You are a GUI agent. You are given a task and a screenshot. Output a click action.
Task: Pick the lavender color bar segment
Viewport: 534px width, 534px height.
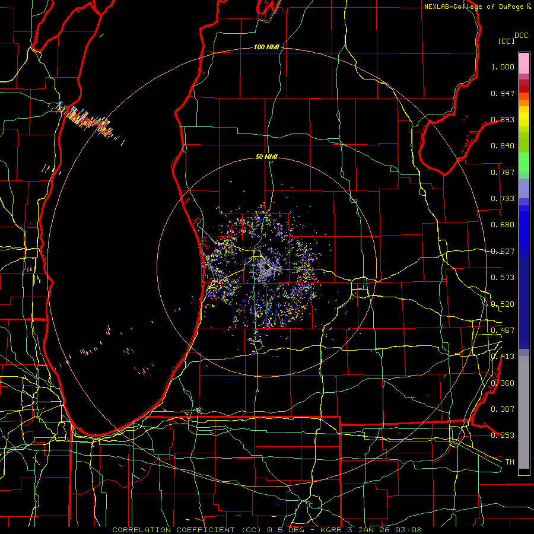(524, 188)
